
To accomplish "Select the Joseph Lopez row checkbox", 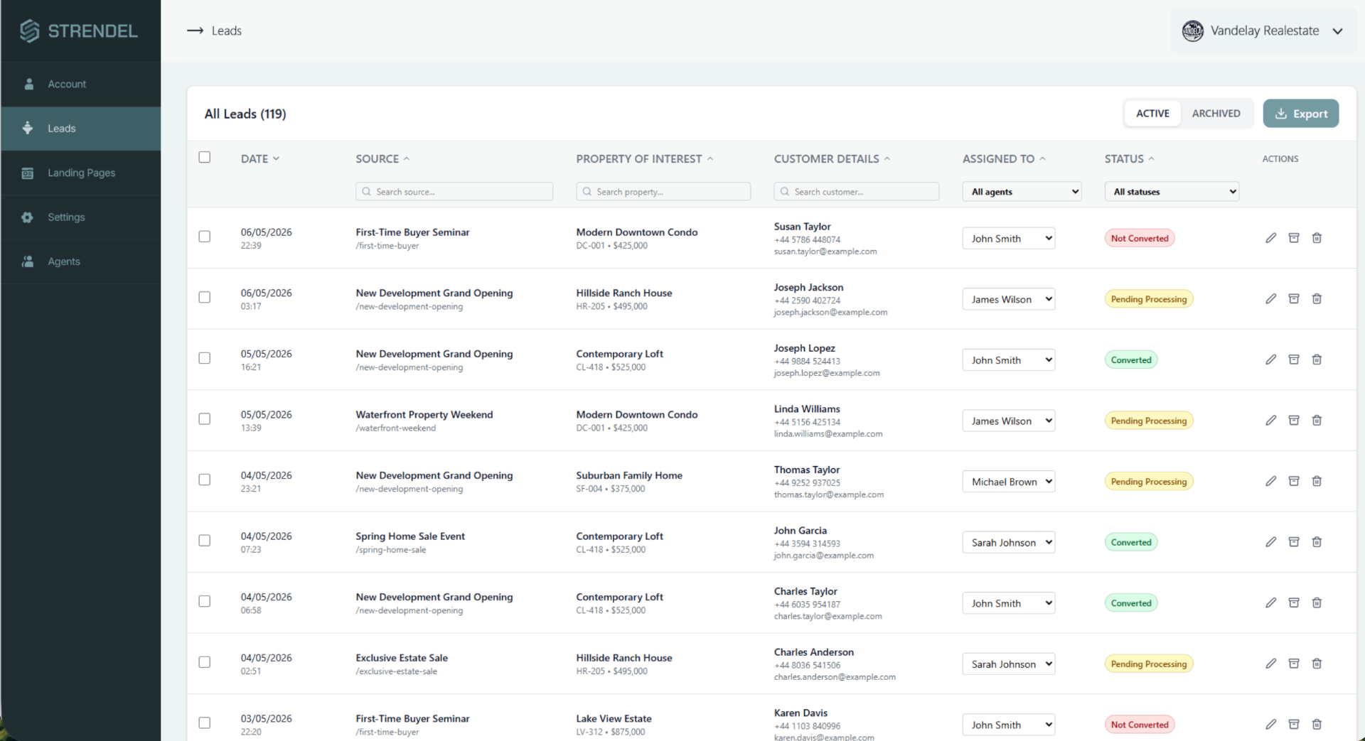I will (x=205, y=358).
